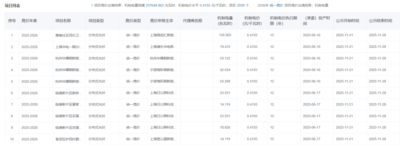Select the 项目名称 column header

[63, 21]
